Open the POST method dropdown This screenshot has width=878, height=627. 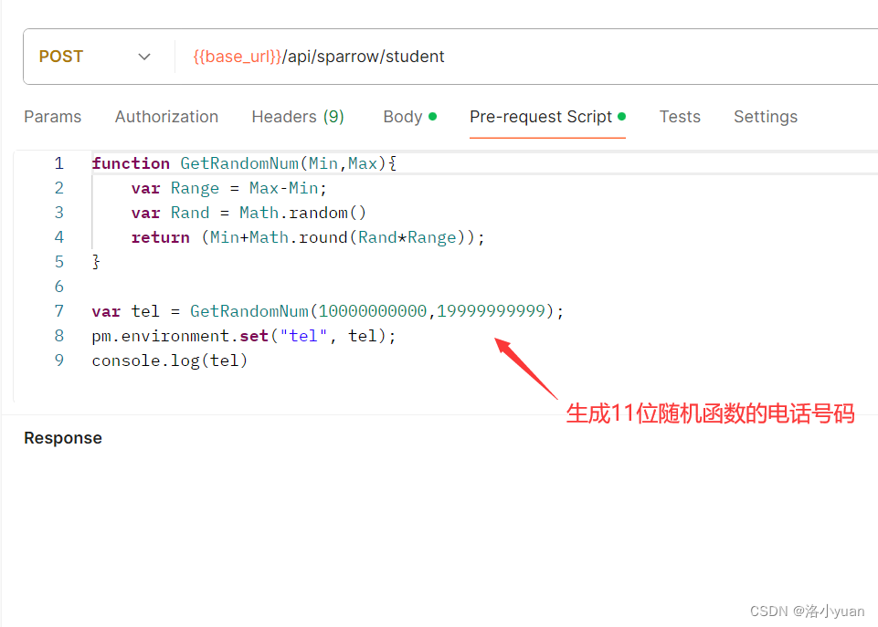(95, 57)
